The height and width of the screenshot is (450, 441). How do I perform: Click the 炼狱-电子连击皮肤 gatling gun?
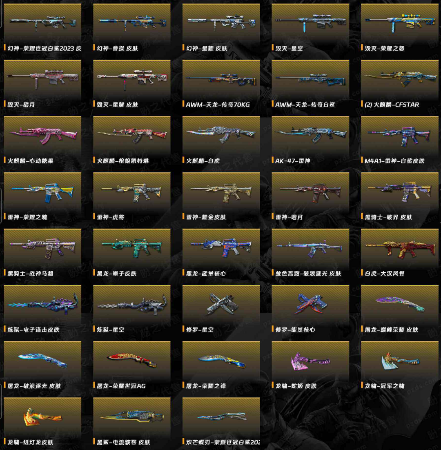click(42, 309)
